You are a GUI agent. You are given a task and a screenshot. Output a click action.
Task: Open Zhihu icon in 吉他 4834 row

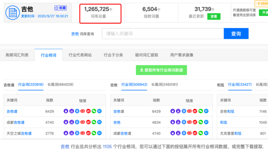coord(206,122)
